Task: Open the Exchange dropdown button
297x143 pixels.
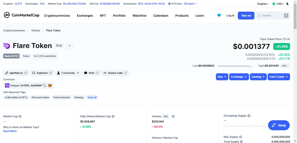Action: (239, 77)
